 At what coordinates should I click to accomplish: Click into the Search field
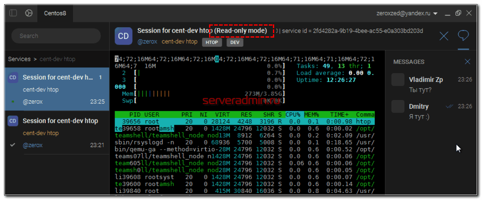[x=56, y=36]
